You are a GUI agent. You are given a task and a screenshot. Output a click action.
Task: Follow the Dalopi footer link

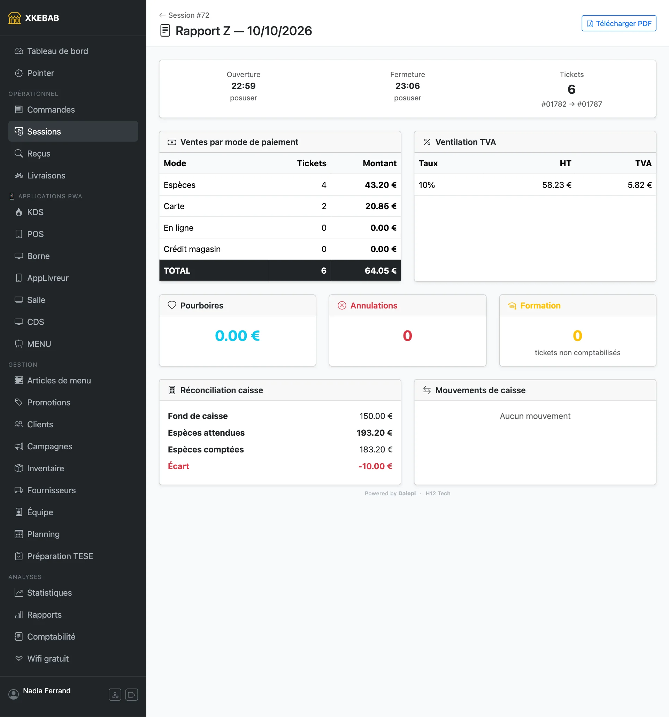pos(407,493)
